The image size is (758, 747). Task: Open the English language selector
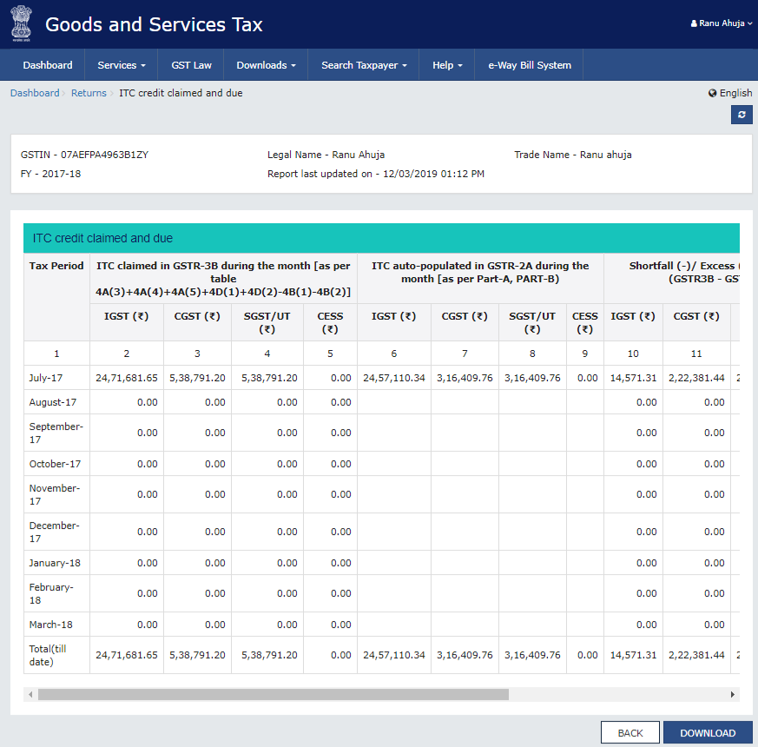[730, 93]
